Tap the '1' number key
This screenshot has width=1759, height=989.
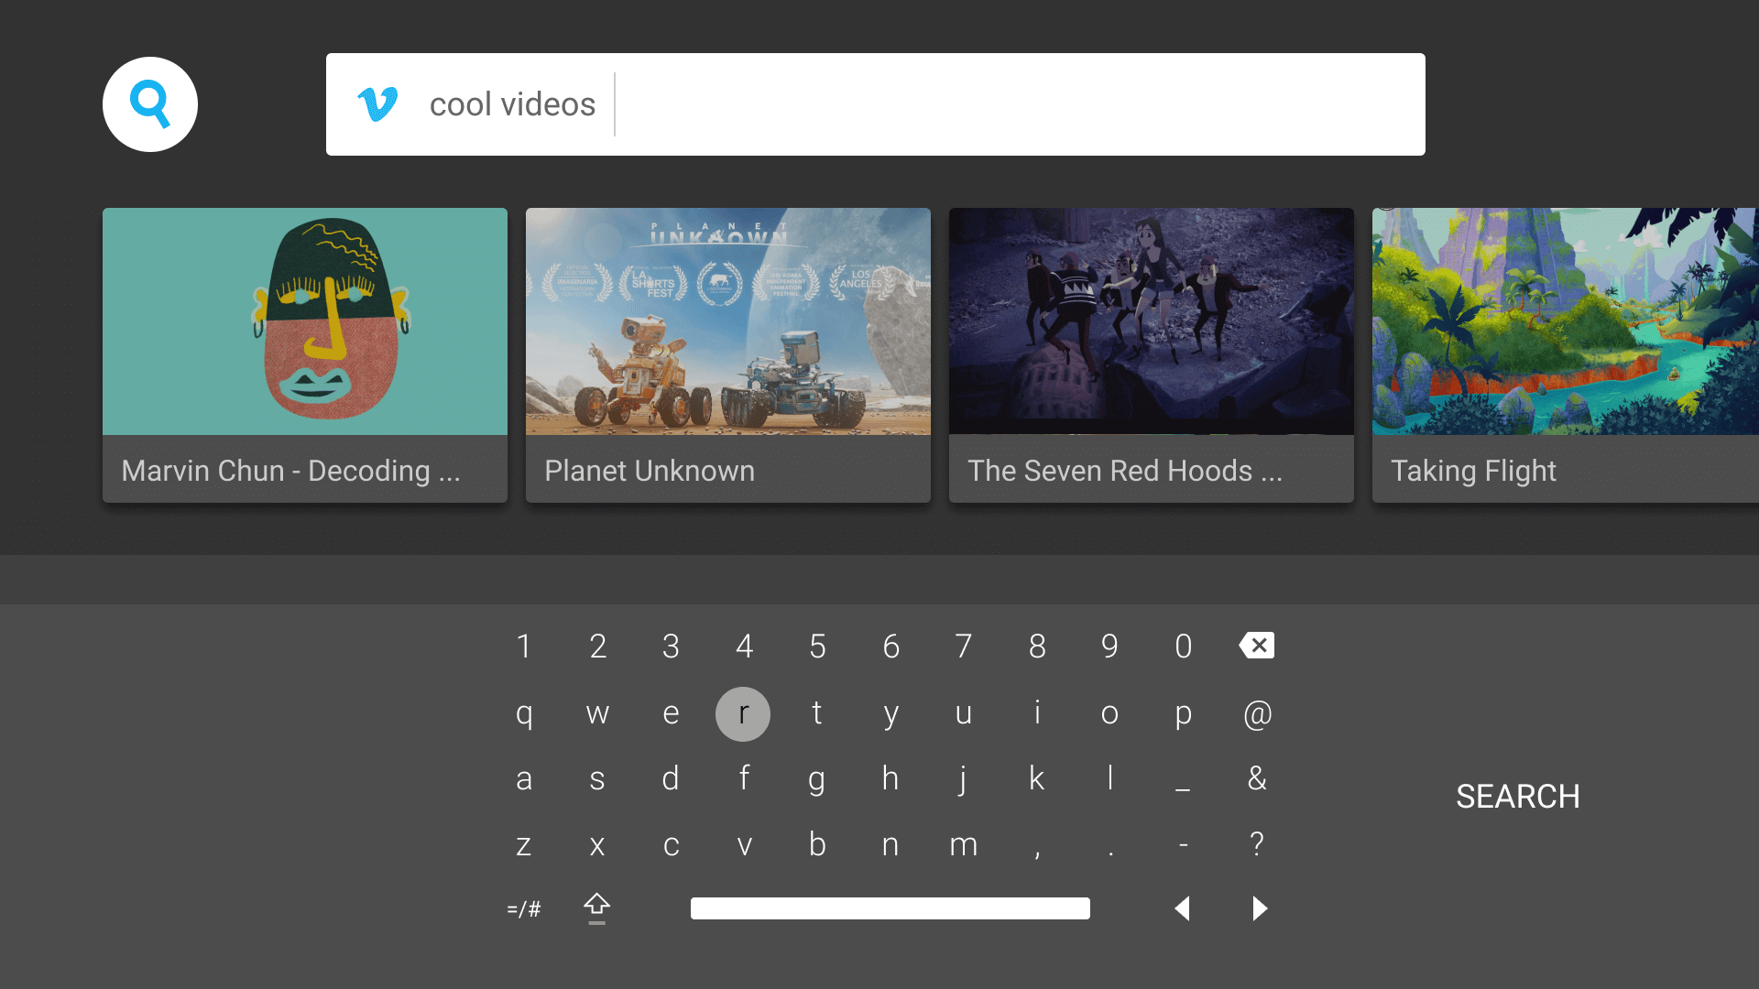click(524, 647)
